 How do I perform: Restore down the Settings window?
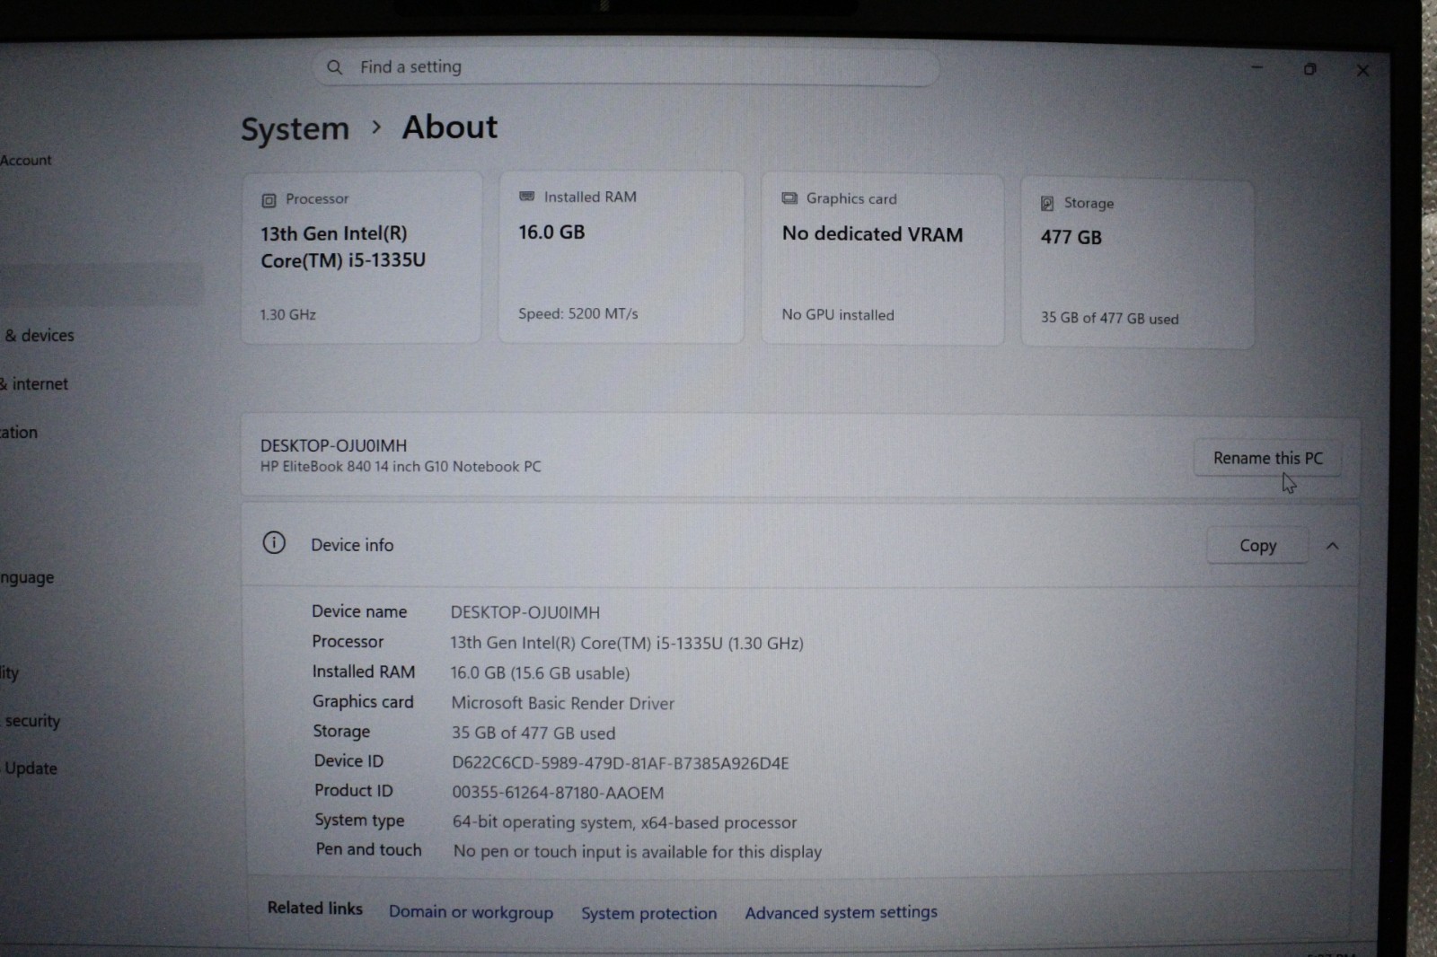1309,69
